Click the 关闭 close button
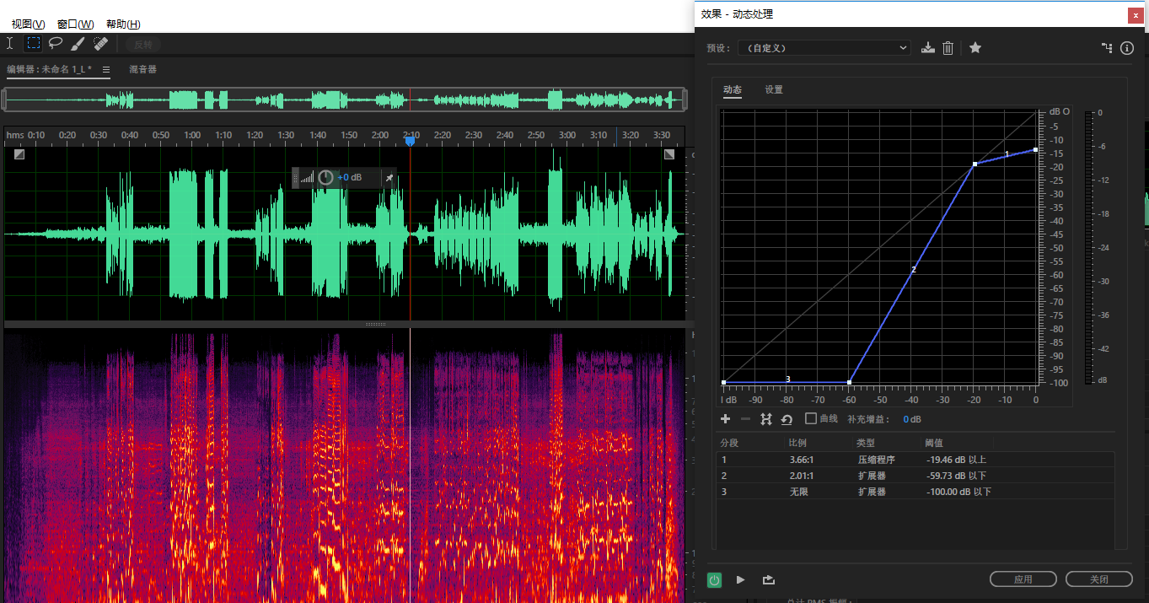Viewport: 1149px width, 603px height. (x=1098, y=579)
